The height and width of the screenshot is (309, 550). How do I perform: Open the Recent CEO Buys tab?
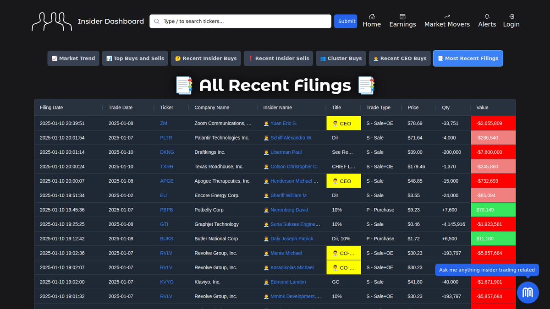[x=400, y=58]
